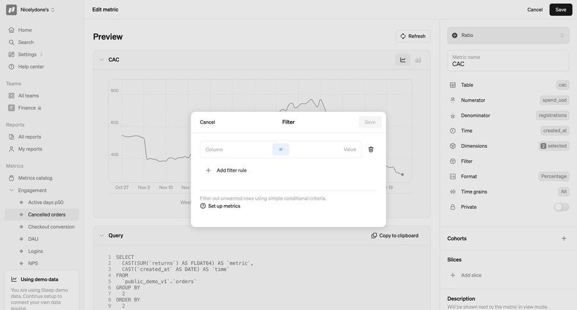Click the Time grains icon
Screen dimensions: 577x310
[453, 192]
